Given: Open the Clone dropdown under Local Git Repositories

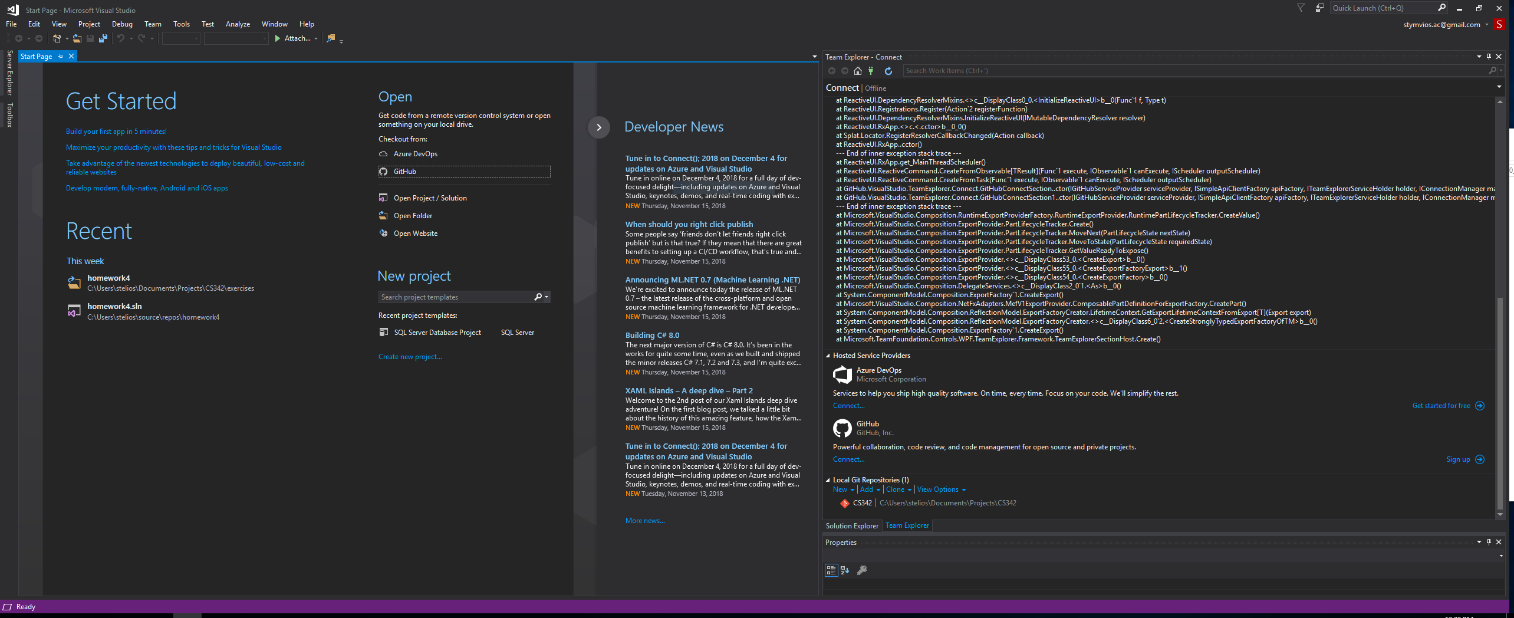Looking at the screenshot, I should click(x=898, y=489).
